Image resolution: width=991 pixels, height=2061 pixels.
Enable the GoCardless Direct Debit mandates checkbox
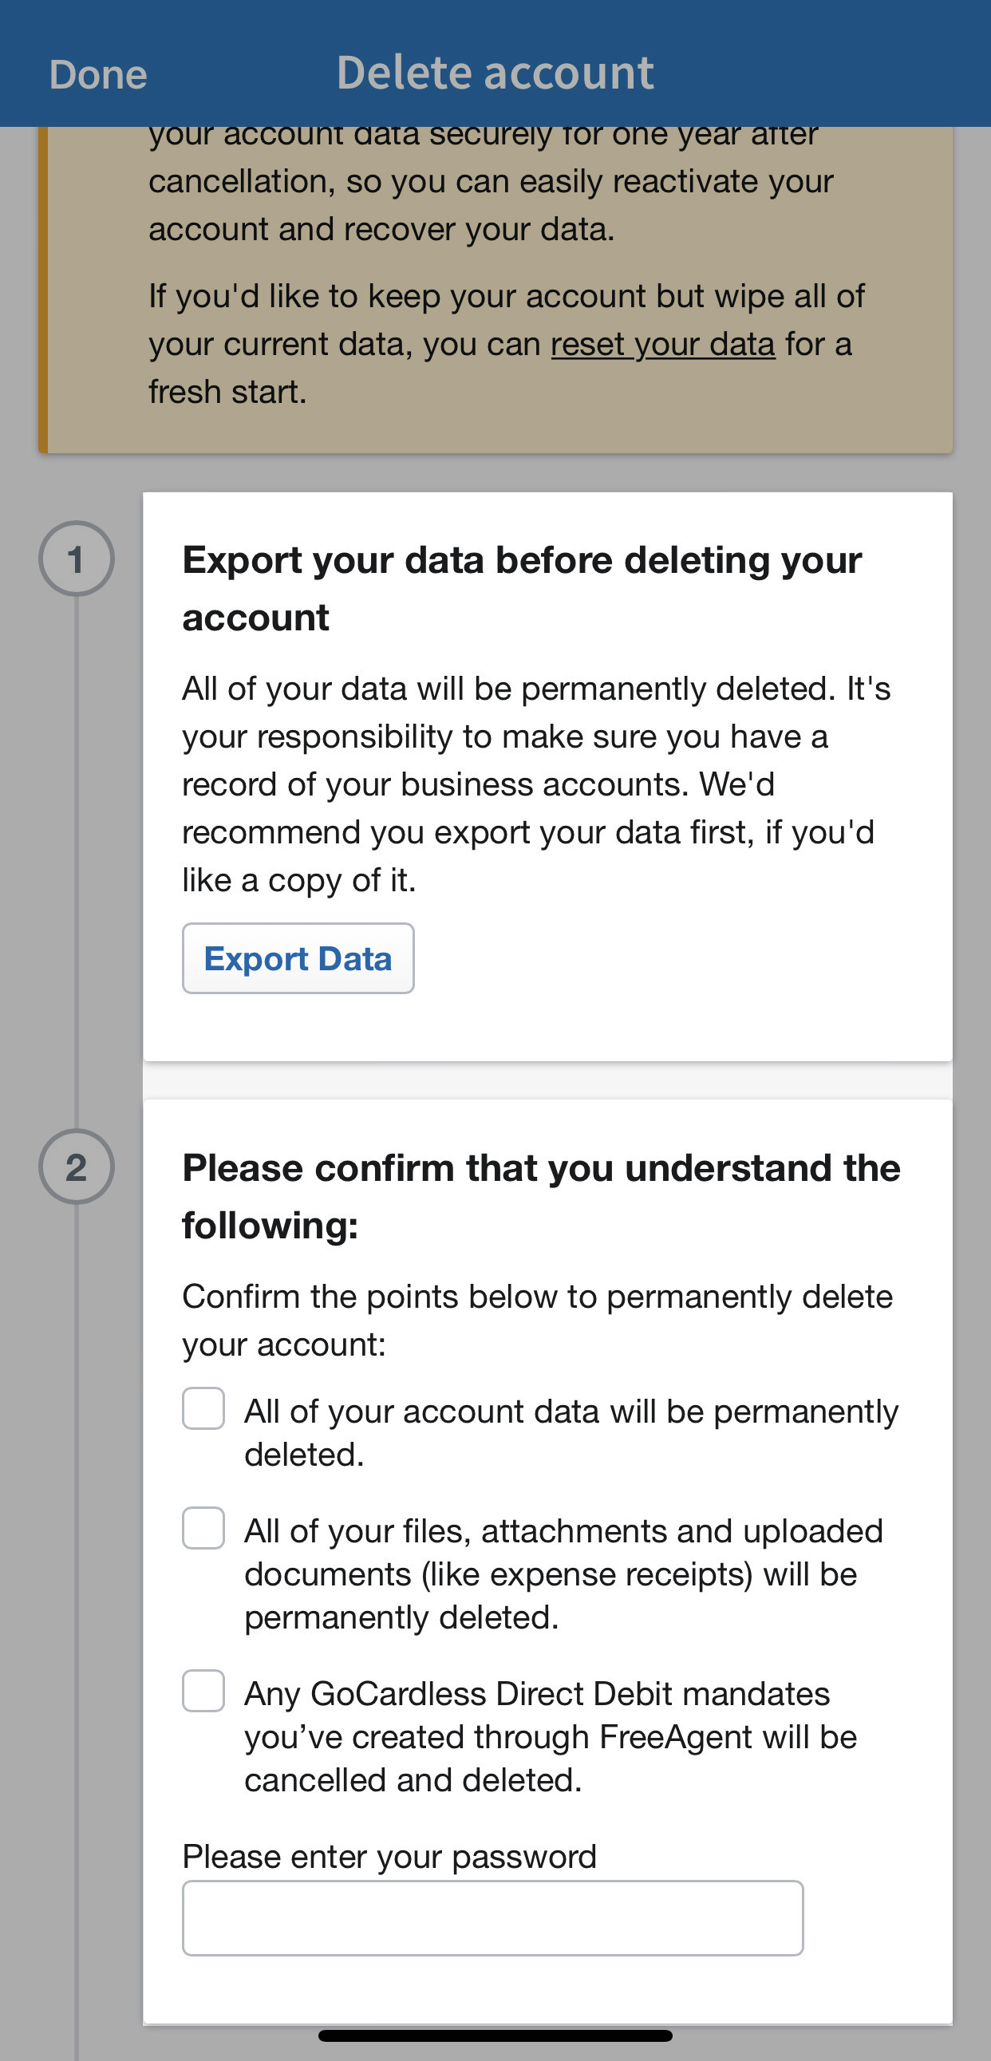(x=203, y=1691)
